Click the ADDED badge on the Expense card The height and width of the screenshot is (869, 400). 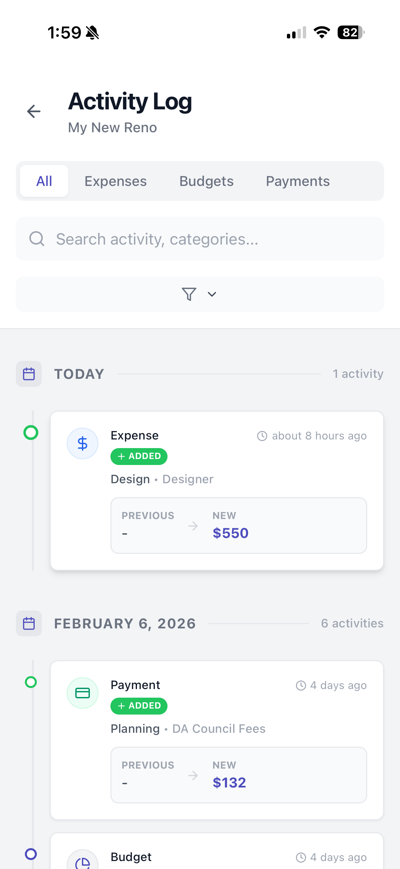pyautogui.click(x=138, y=456)
